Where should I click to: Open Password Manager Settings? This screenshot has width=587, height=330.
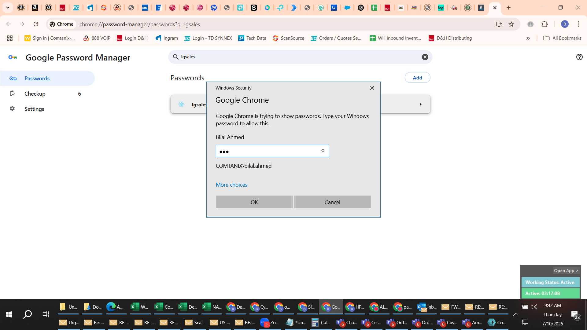(x=47, y=109)
